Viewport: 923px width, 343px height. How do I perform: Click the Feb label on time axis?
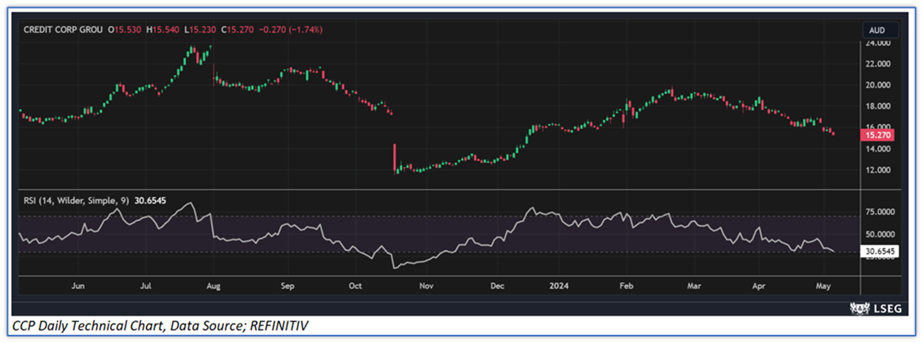(625, 286)
